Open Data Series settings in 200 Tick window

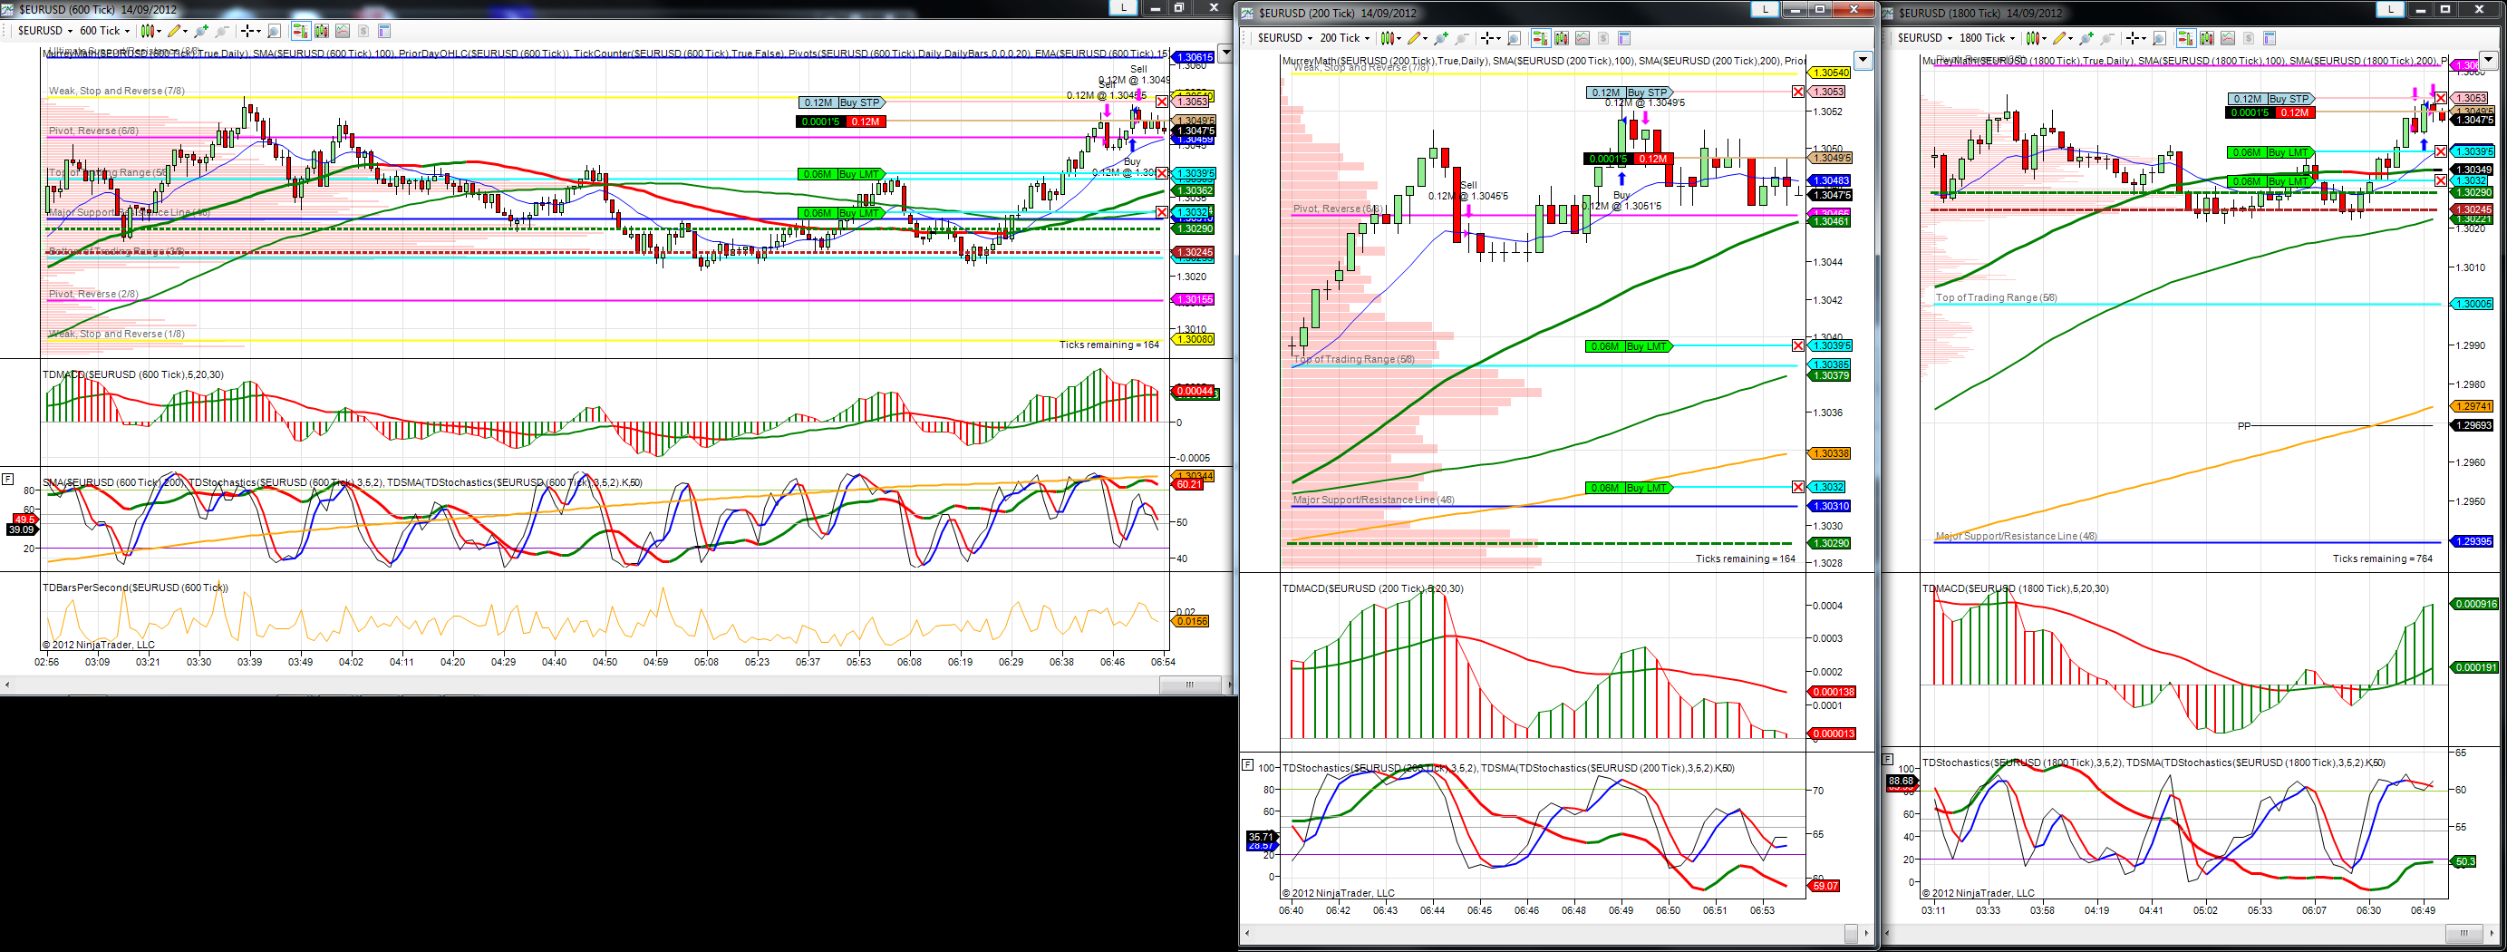click(x=1562, y=38)
